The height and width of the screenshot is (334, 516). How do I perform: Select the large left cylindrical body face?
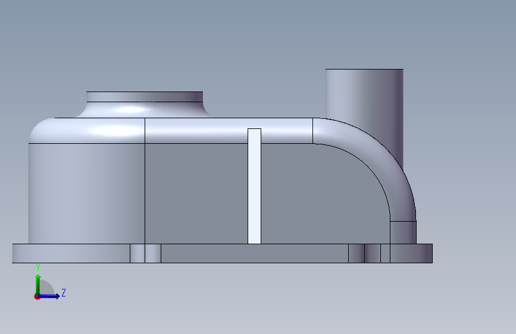coord(86,193)
